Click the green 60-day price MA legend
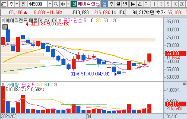187x119 pixels. coord(106,20)
